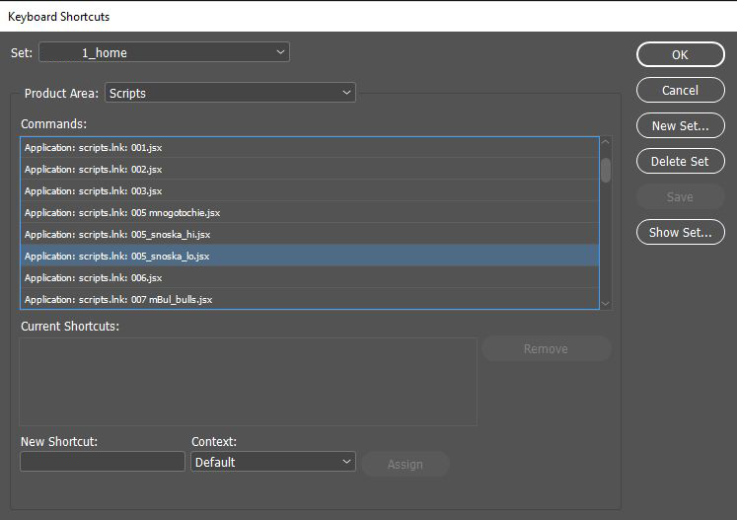
Task: Click the New Shortcut input field
Action: 103,462
